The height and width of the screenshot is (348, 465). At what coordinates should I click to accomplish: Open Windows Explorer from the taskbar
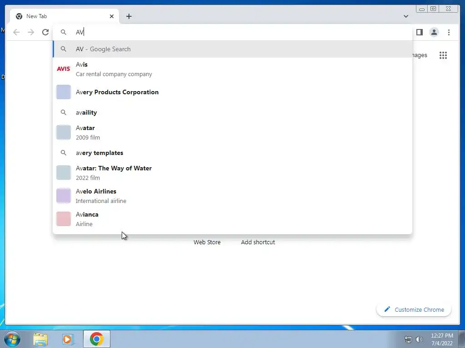40,339
